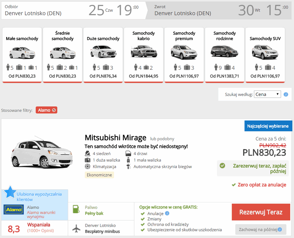The width and height of the screenshot is (294, 238).
Task: Select the Małe samochody category card
Action: (22, 55)
